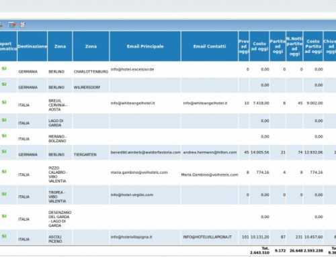This screenshot has width=336, height=257.
Task: Click the 7.418,00 cost value
Action: [261, 103]
